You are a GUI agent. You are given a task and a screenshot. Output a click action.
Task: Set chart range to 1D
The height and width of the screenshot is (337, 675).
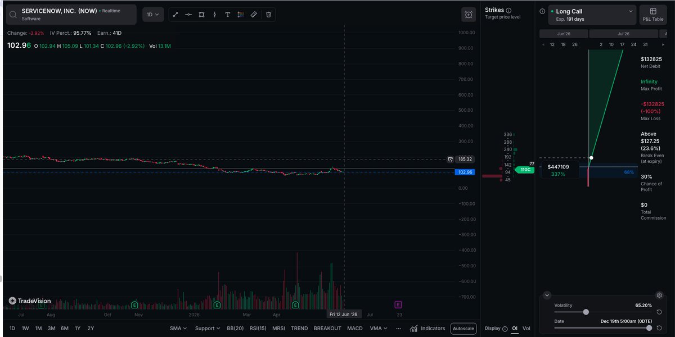pos(12,328)
